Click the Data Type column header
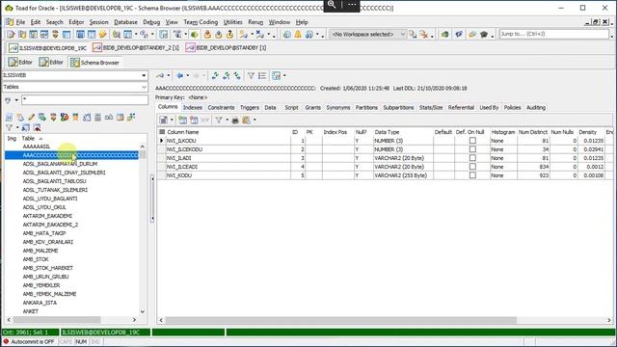This screenshot has width=617, height=347. [x=403, y=132]
